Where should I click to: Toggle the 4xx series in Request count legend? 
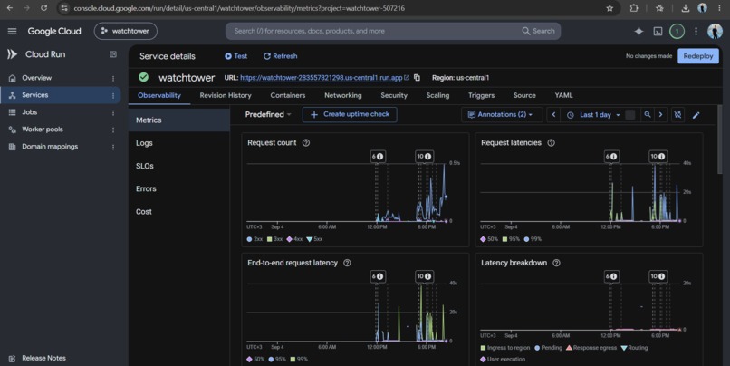tap(294, 239)
